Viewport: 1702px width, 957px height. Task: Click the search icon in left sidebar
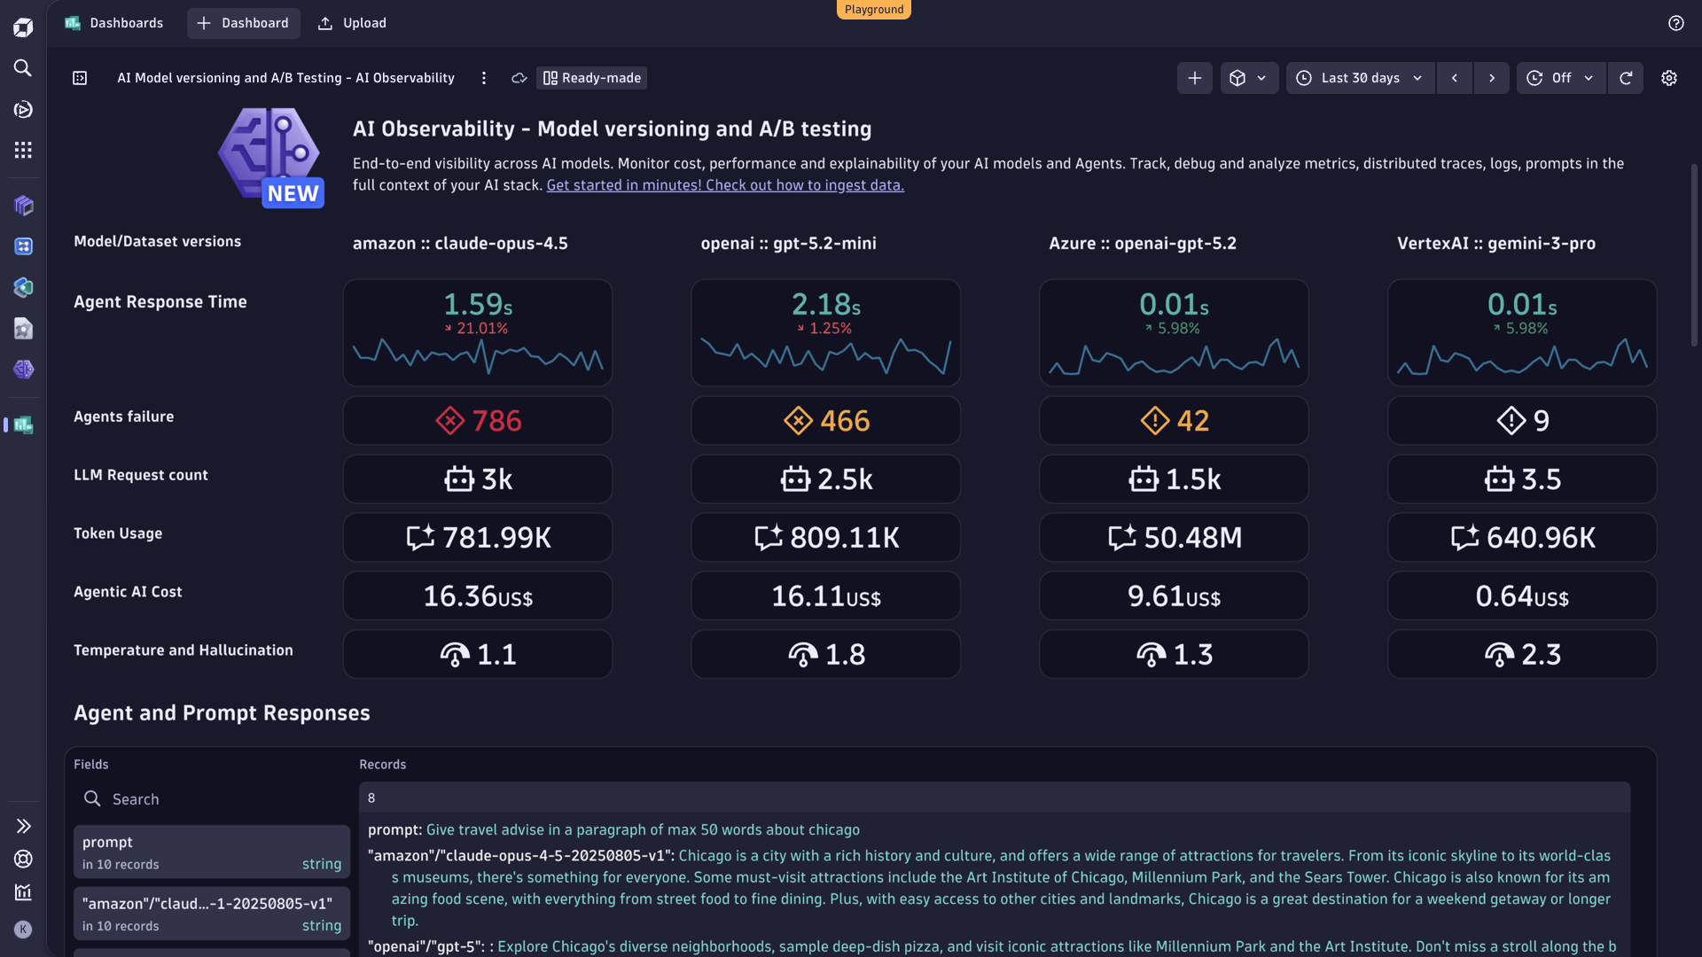(x=23, y=68)
